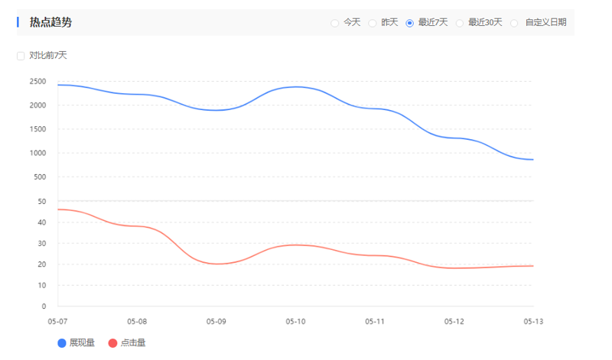Click the 05-13 date axis label
Screen dimensions: 612x360
(533, 322)
